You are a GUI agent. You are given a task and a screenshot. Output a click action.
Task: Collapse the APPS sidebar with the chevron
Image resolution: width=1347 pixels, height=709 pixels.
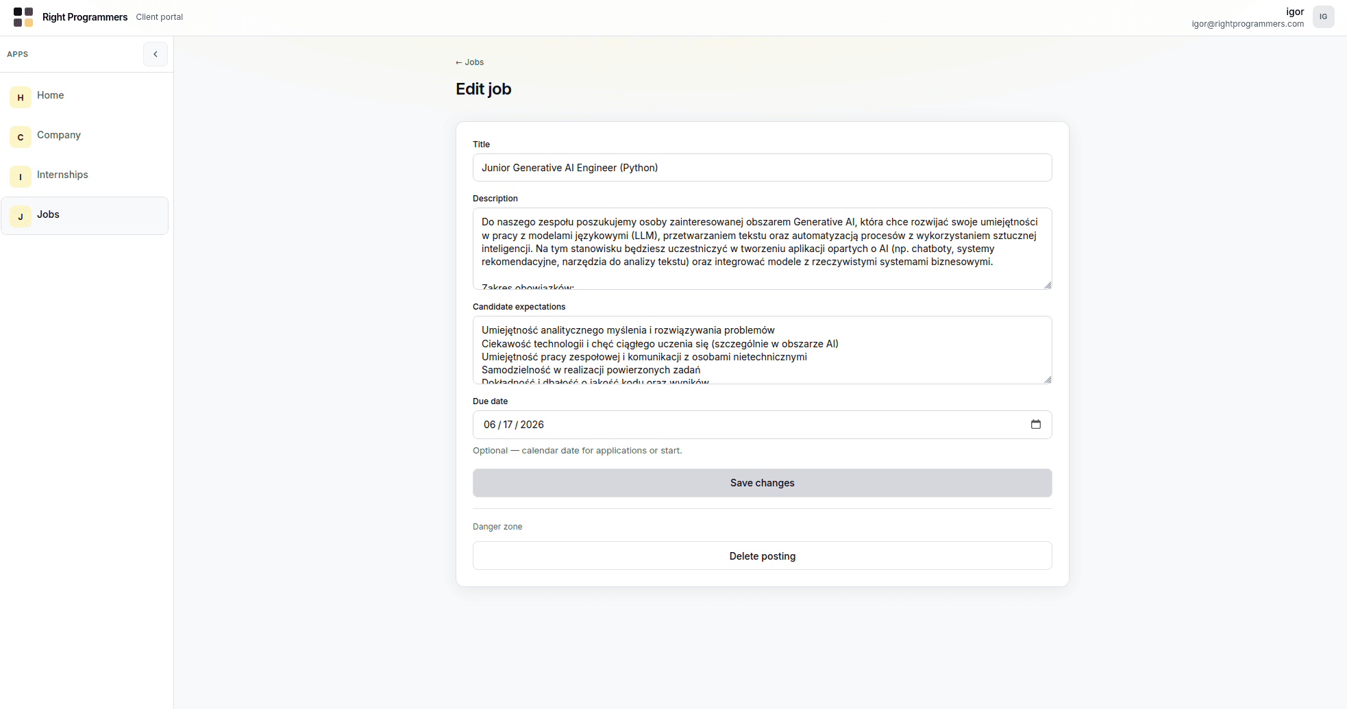tap(156, 54)
